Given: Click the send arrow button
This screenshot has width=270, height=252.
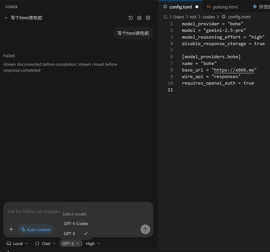Looking at the screenshot, I should (145, 229).
